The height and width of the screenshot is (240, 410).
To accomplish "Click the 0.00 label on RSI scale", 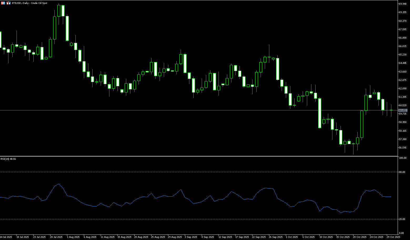I will click(x=401, y=233).
